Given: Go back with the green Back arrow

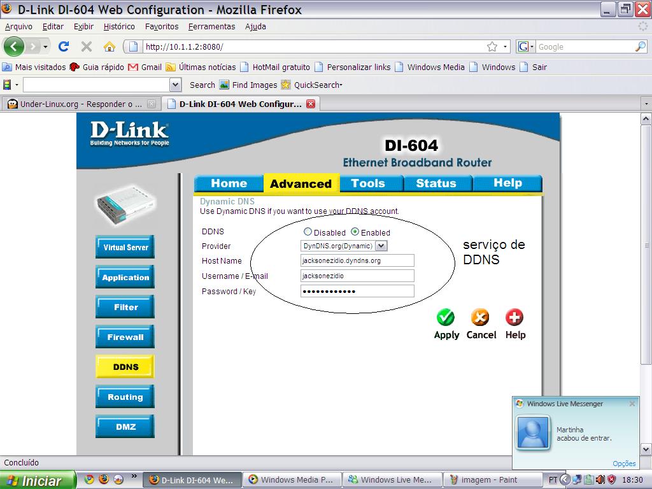Looking at the screenshot, I should (x=14, y=46).
